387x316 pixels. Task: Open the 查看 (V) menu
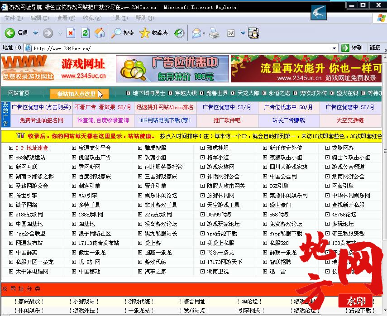click(x=66, y=18)
